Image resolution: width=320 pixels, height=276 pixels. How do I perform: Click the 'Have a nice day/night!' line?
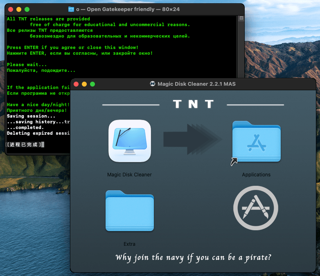pos(38,105)
